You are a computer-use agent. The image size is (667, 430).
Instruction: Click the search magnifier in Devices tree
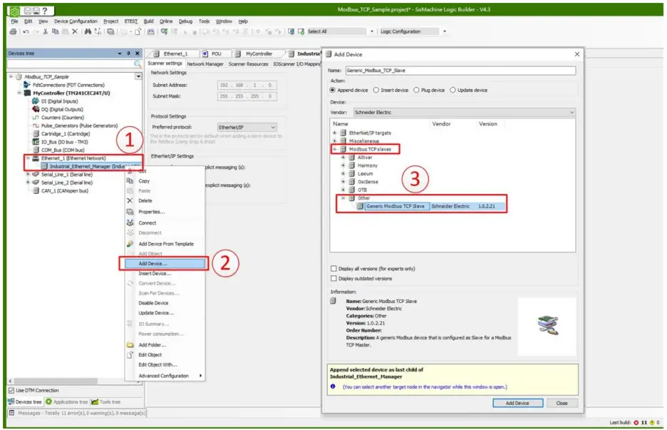[x=138, y=64]
